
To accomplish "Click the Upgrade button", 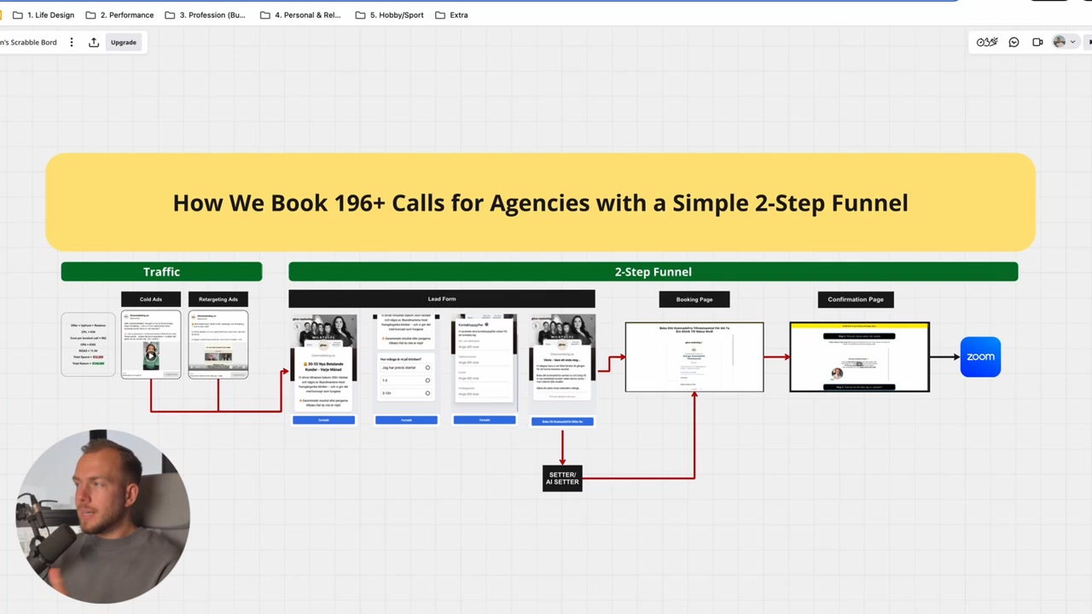I will pyautogui.click(x=123, y=42).
